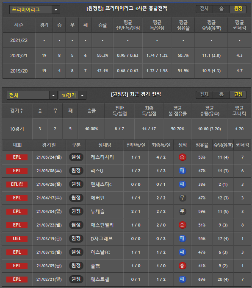Click 슈팅(유효) column header in match list
Viewport: 252px width, 288px height.
[223, 145]
